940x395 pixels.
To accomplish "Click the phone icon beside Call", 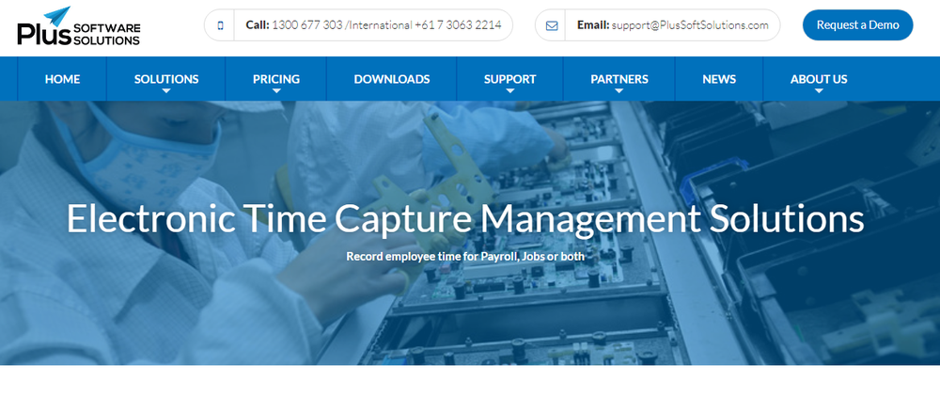I will point(221,25).
